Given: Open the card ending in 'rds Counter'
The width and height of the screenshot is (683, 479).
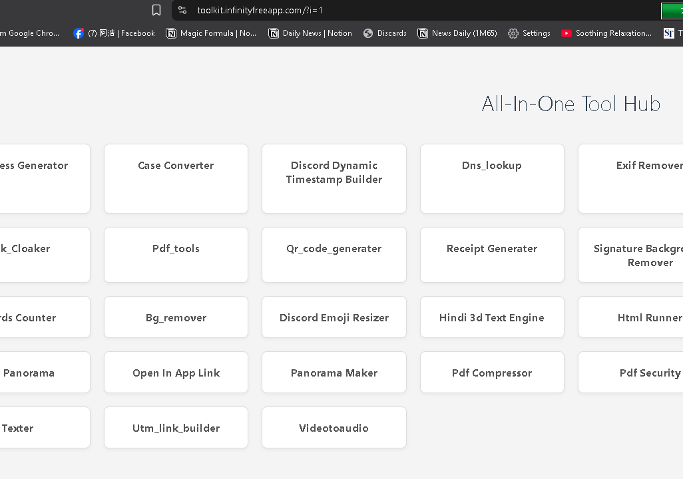Looking at the screenshot, I should [x=45, y=317].
